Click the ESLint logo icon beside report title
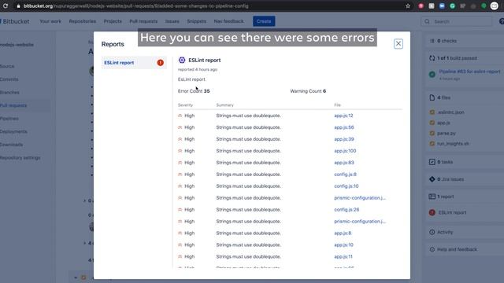Viewport: 504px width, 283px height. (x=182, y=60)
